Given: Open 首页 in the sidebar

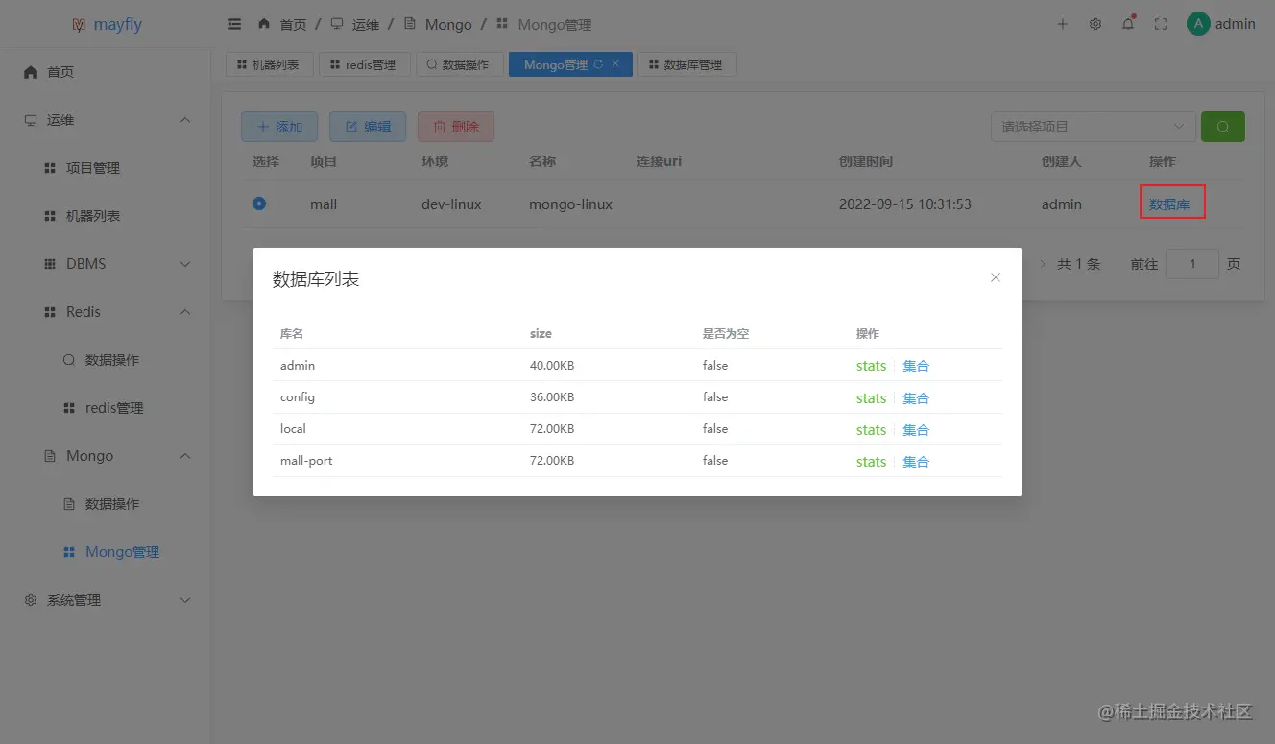Looking at the screenshot, I should click(106, 72).
